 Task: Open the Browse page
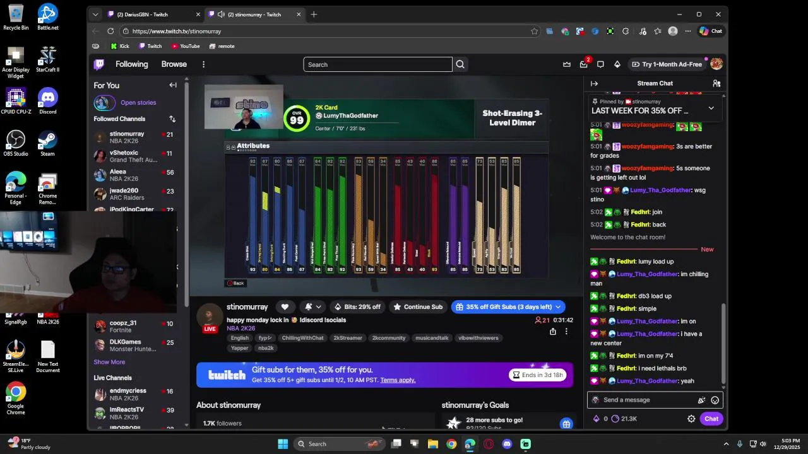[x=174, y=64]
